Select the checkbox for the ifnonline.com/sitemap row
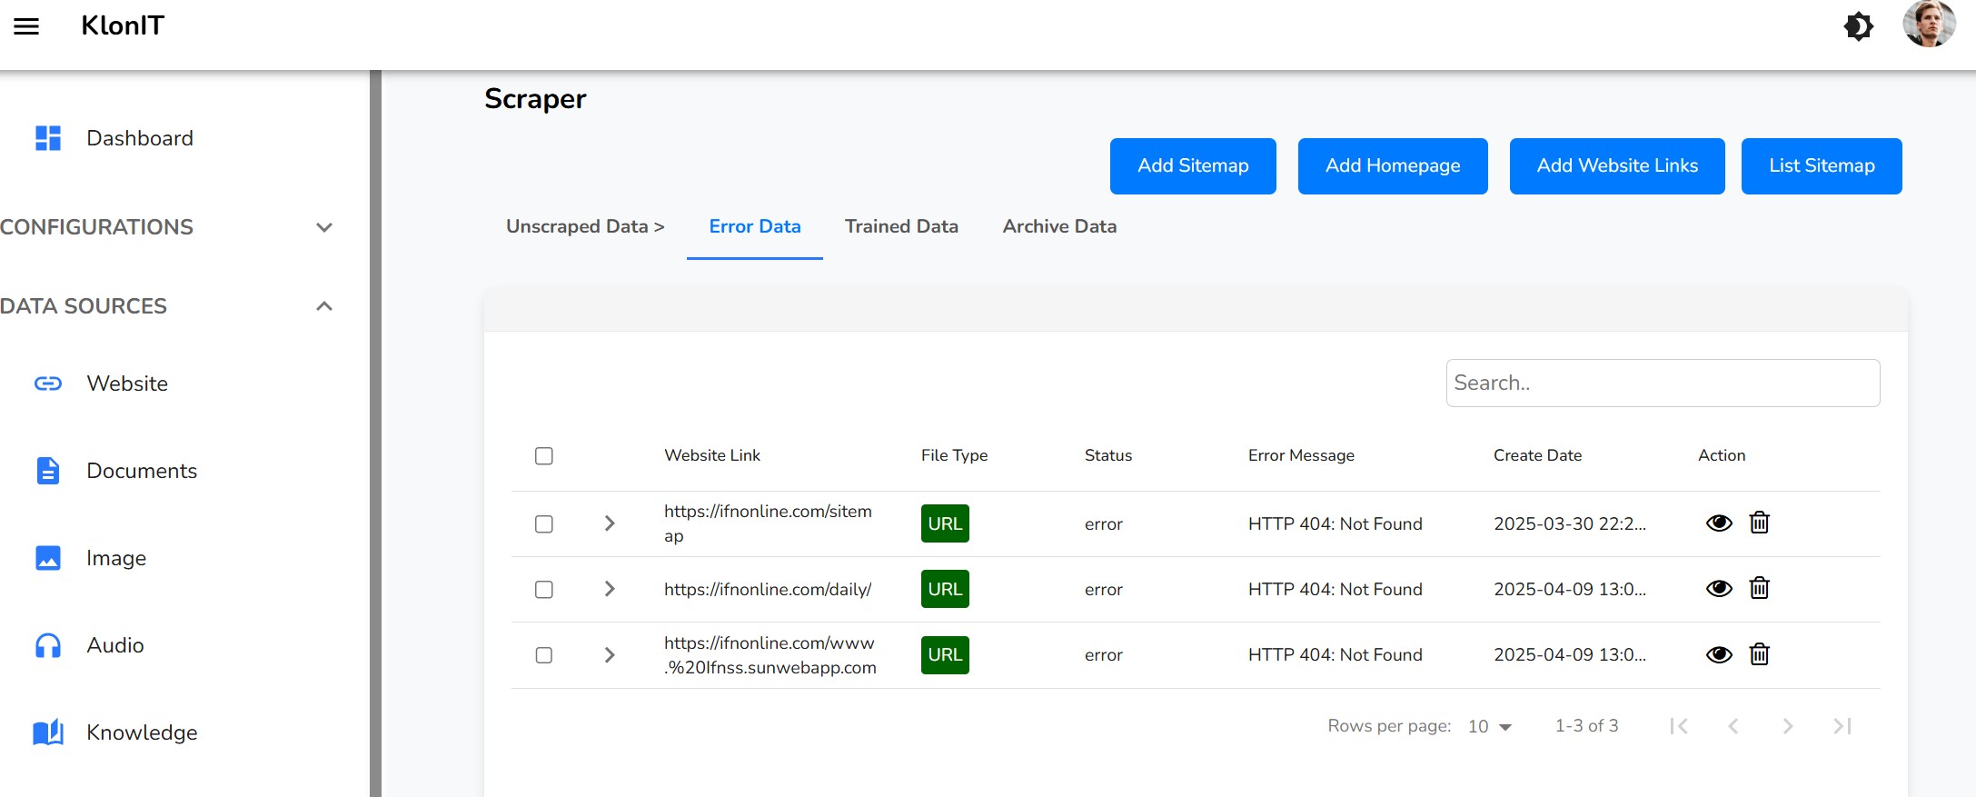This screenshot has width=1976, height=797. [x=544, y=524]
